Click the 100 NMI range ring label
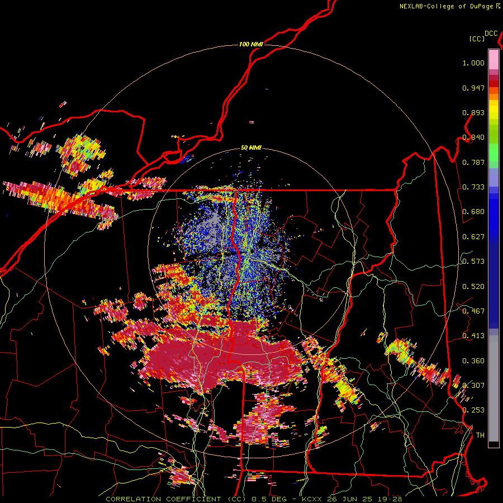The width and height of the screenshot is (503, 503). [251, 44]
